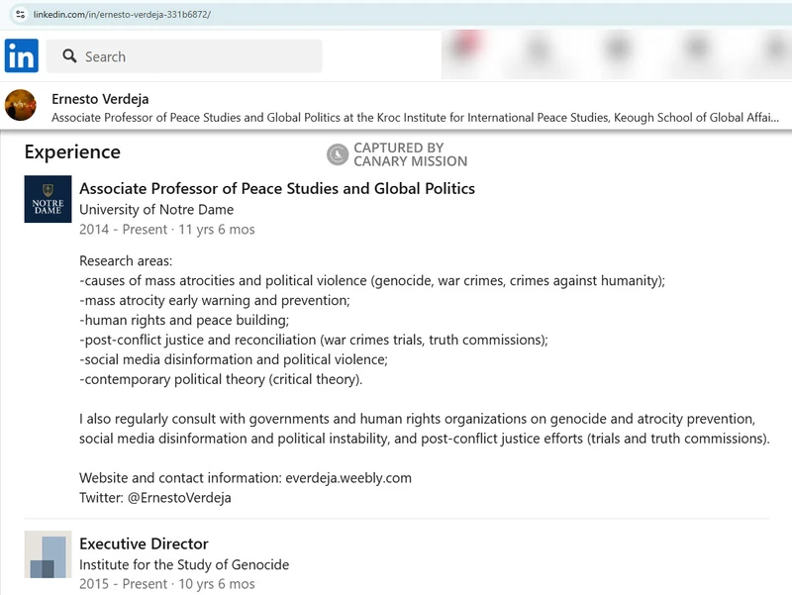Click the search magnifier icon
The height and width of the screenshot is (595, 792).
69,56
